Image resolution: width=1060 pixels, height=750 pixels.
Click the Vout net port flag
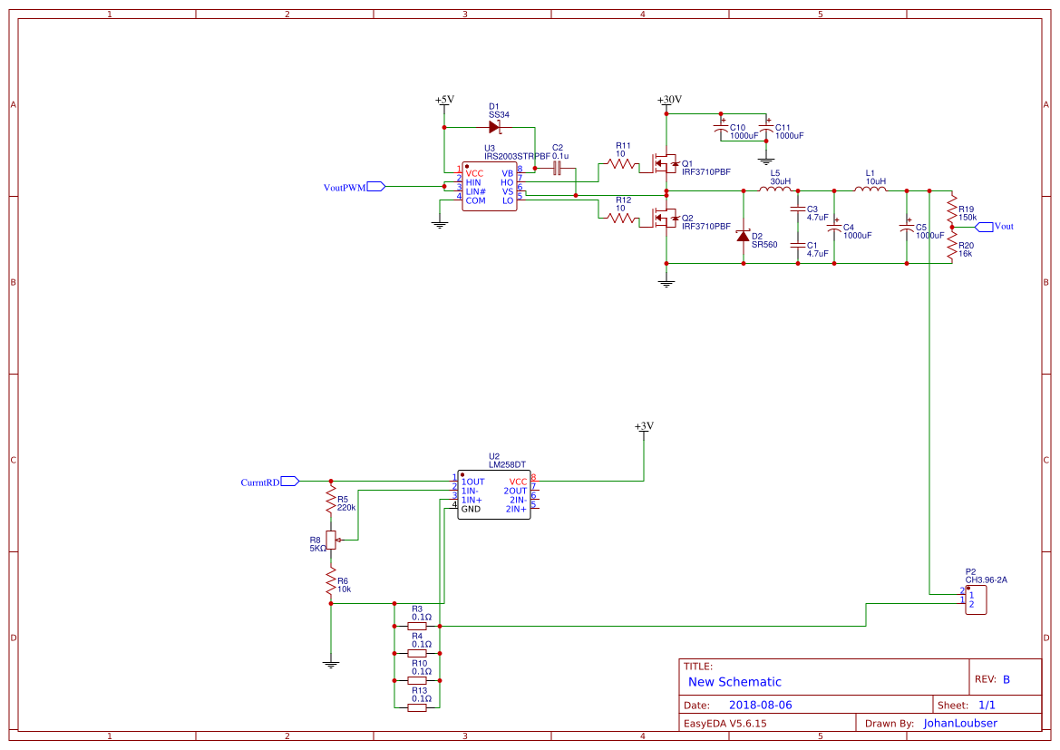click(995, 227)
